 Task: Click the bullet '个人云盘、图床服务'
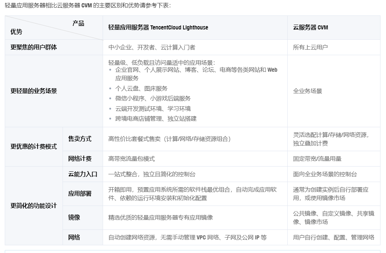[x=141, y=88]
